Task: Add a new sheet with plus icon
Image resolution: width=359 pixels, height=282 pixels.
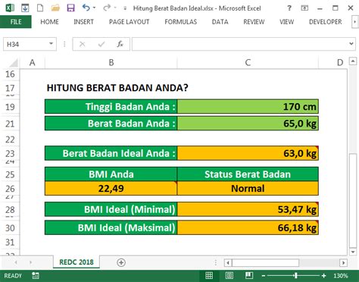Action: coord(121,262)
